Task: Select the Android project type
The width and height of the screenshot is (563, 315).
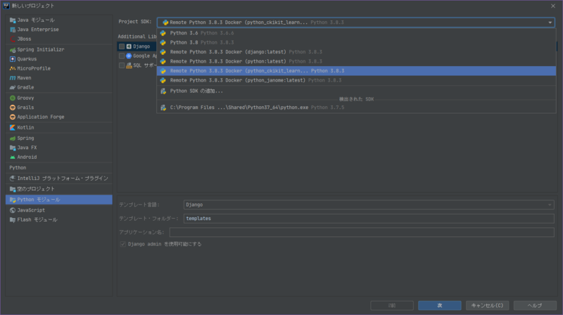Action: point(59,157)
